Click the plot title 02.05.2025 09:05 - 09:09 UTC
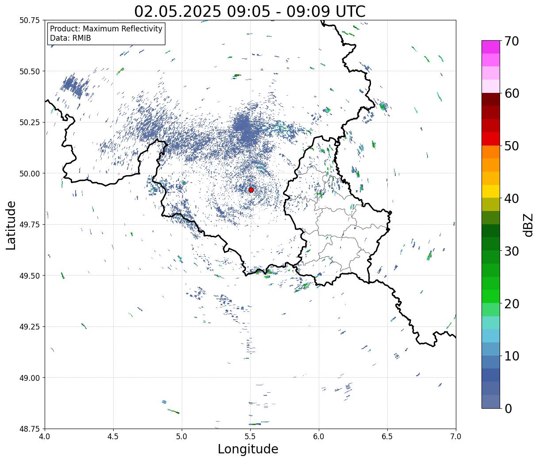Image resolution: width=539 pixels, height=460 pixels. point(250,11)
